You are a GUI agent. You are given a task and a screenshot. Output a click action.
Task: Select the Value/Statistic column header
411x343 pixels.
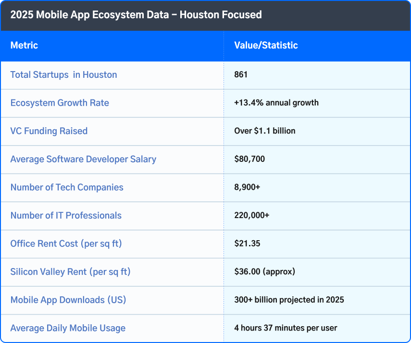(x=266, y=46)
